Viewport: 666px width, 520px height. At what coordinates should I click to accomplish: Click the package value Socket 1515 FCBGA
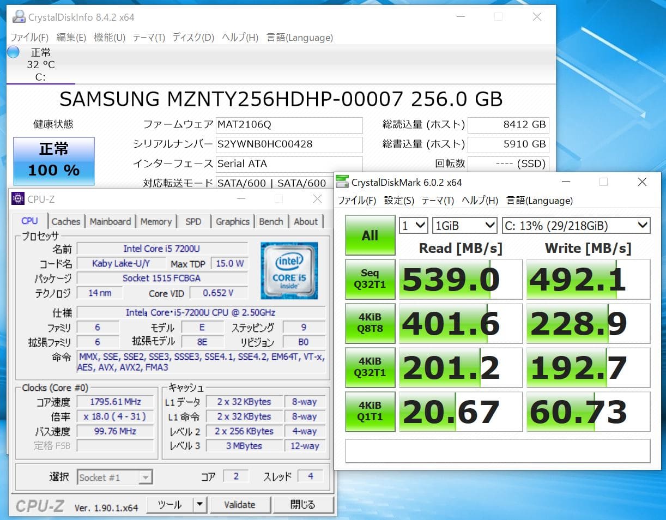(x=162, y=278)
